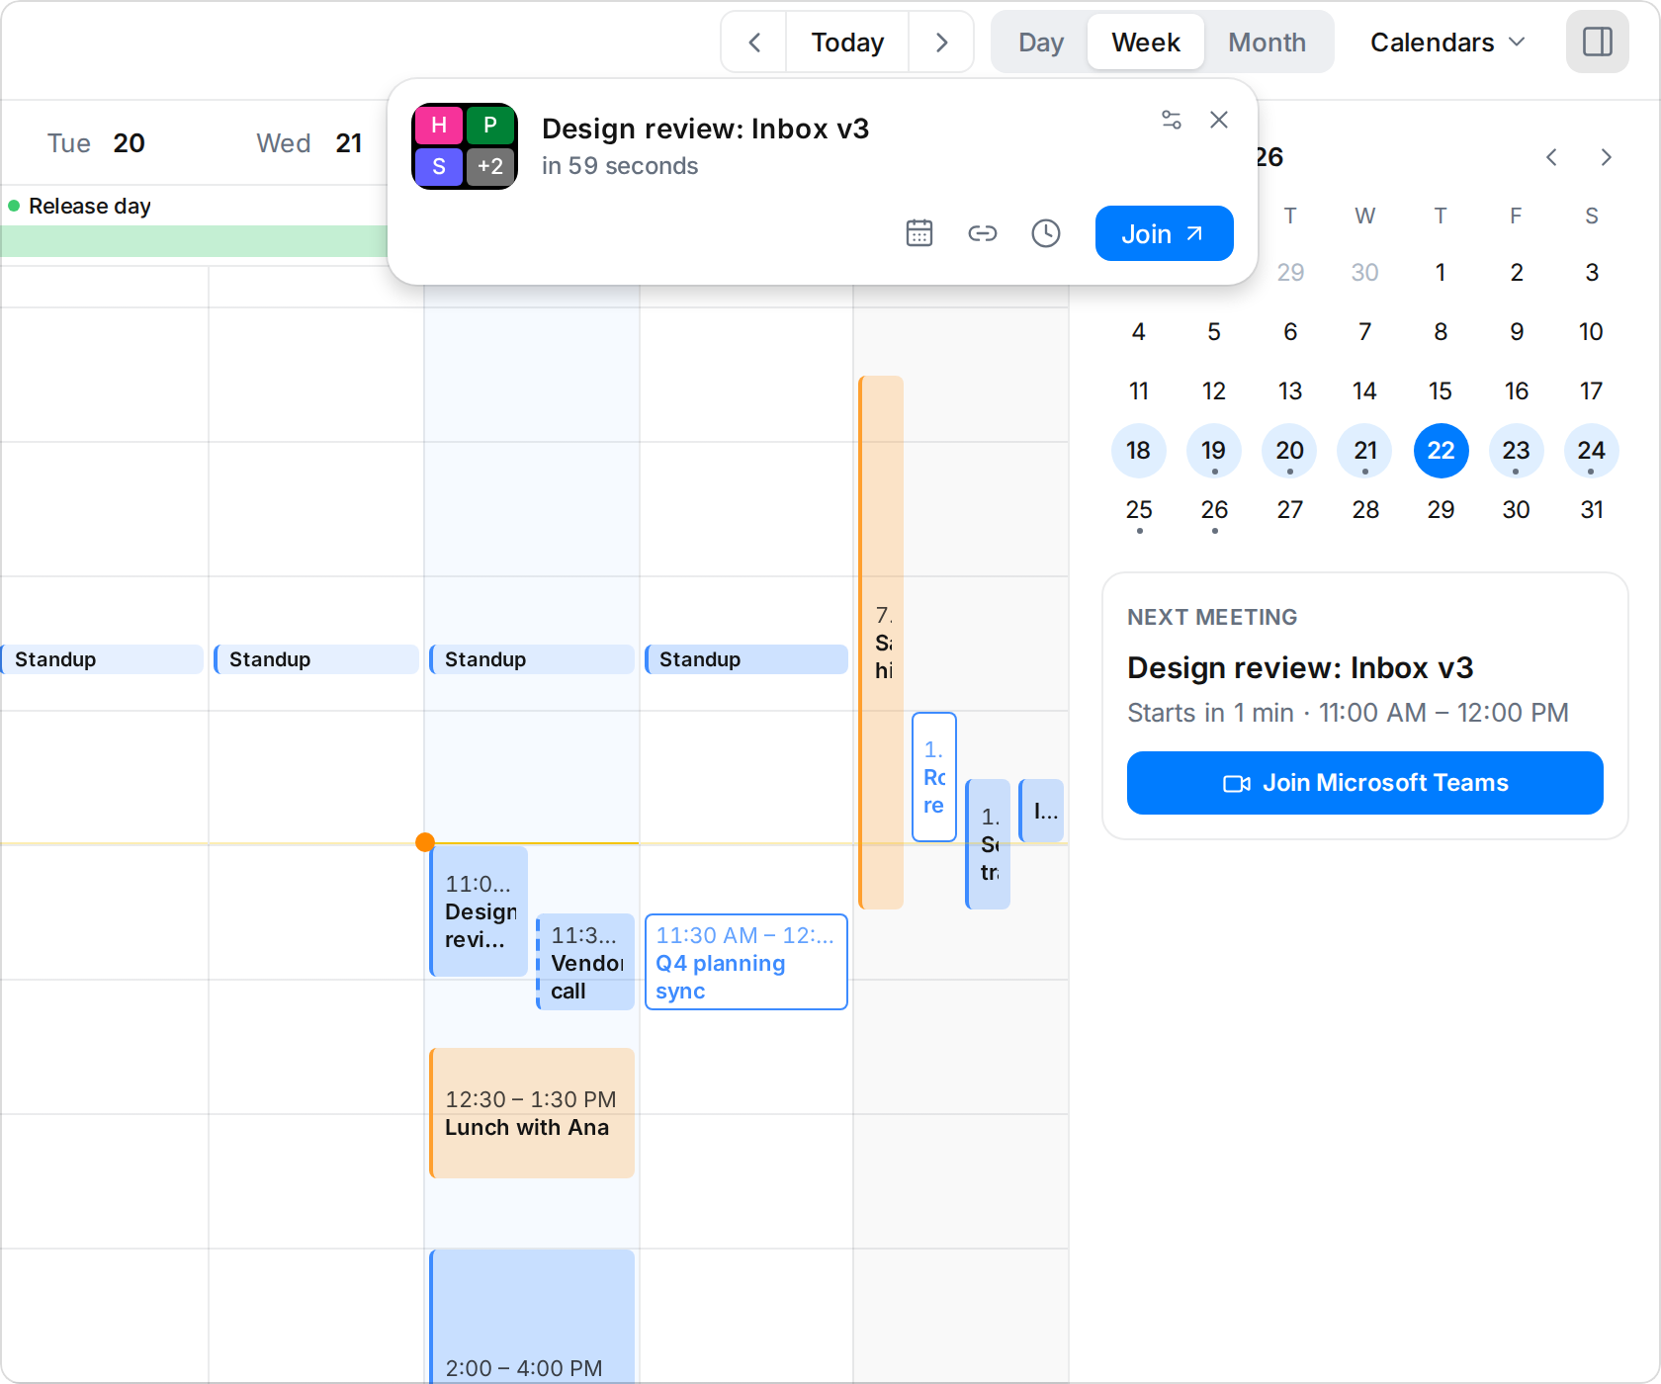
Task: Switch to the Week view
Action: coord(1146,43)
